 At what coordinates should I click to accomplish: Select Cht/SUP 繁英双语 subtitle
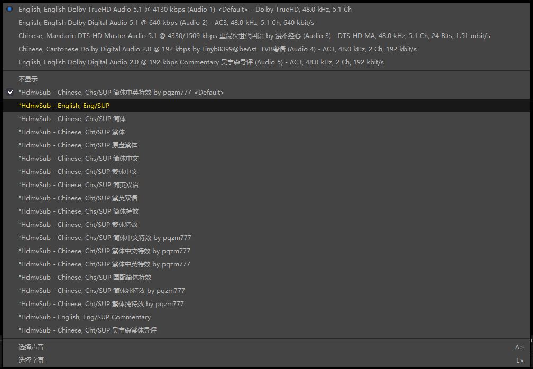click(78, 198)
